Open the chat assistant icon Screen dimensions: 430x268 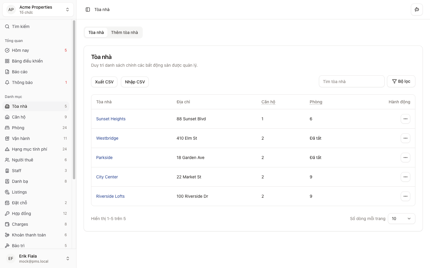pyautogui.click(x=417, y=10)
